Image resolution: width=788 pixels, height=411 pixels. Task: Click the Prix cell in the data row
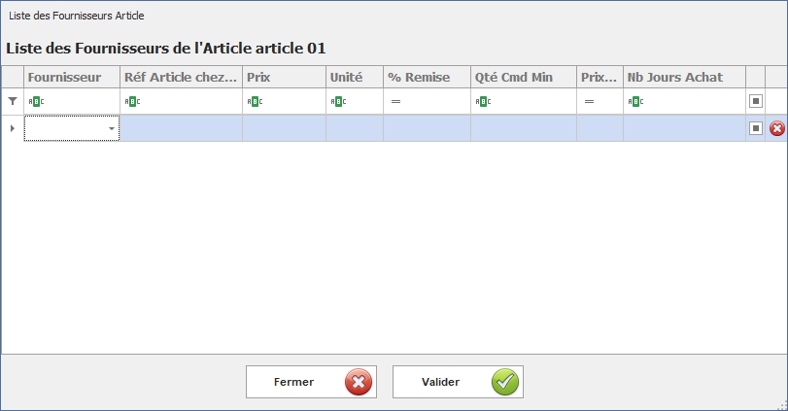[284, 128]
